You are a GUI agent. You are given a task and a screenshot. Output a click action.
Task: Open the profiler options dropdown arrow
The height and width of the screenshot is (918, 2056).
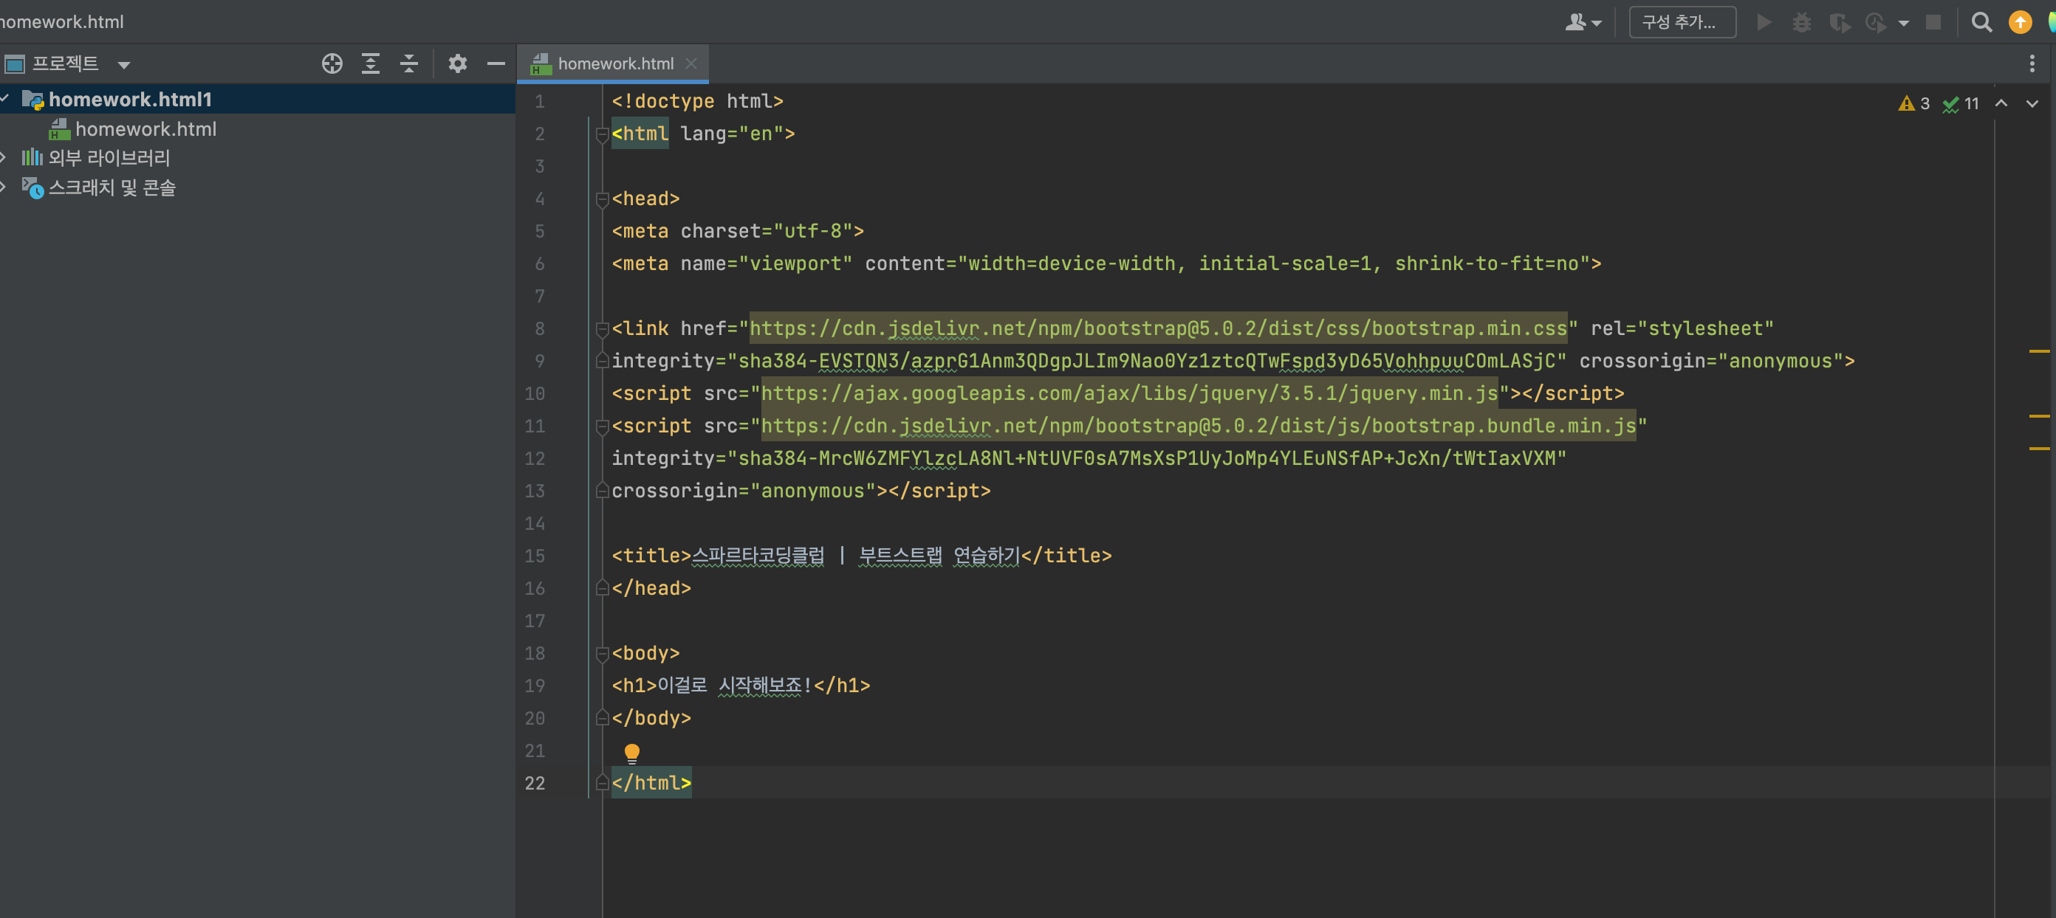[1904, 23]
